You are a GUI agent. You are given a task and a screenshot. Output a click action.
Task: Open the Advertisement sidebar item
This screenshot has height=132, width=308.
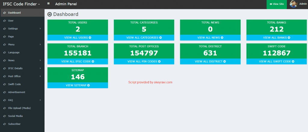[22, 92]
